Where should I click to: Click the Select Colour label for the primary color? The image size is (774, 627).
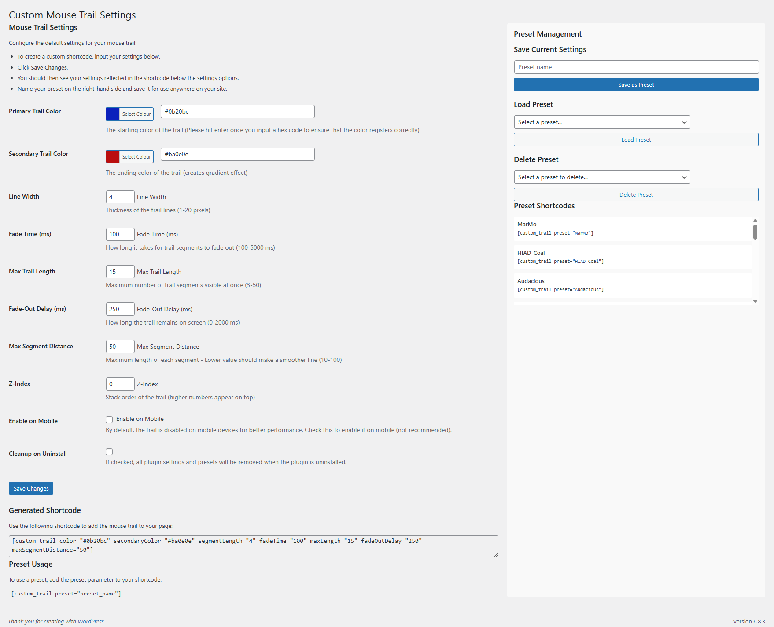click(x=136, y=114)
